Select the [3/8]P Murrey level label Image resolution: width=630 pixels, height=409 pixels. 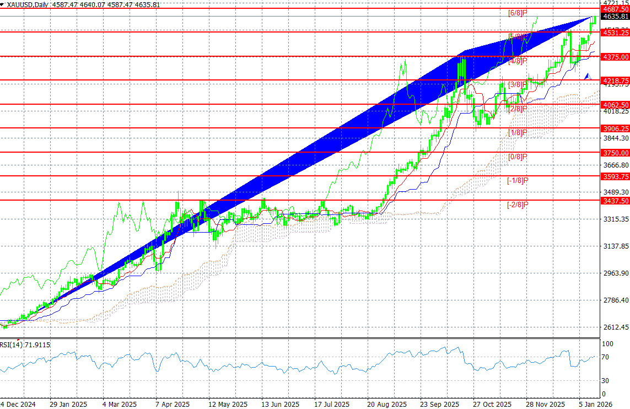[518, 84]
